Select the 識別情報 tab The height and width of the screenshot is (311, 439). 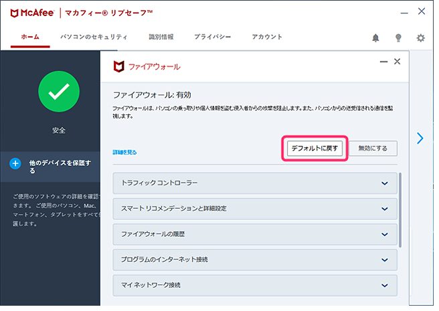(x=161, y=37)
